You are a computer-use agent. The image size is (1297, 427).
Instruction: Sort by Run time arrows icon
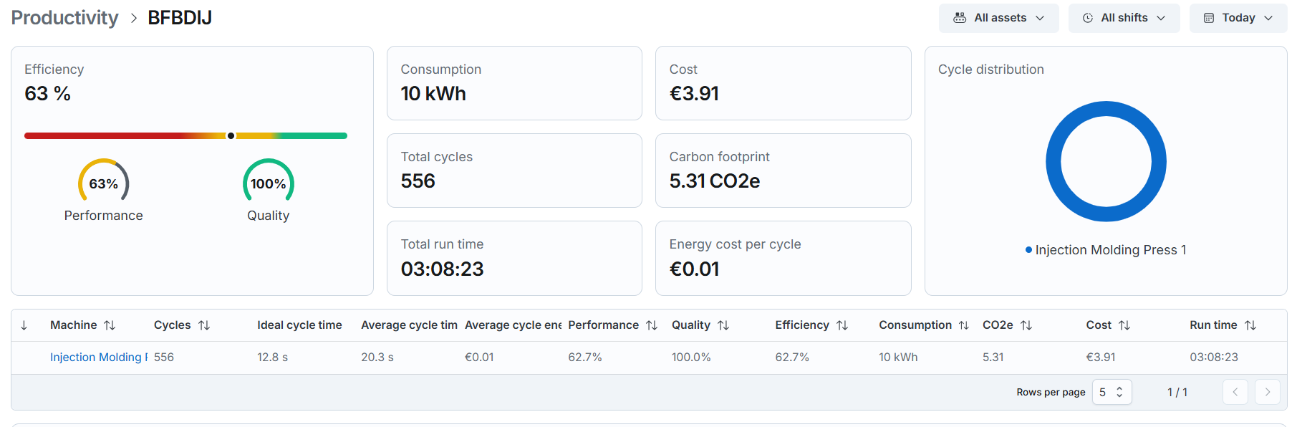1250,325
